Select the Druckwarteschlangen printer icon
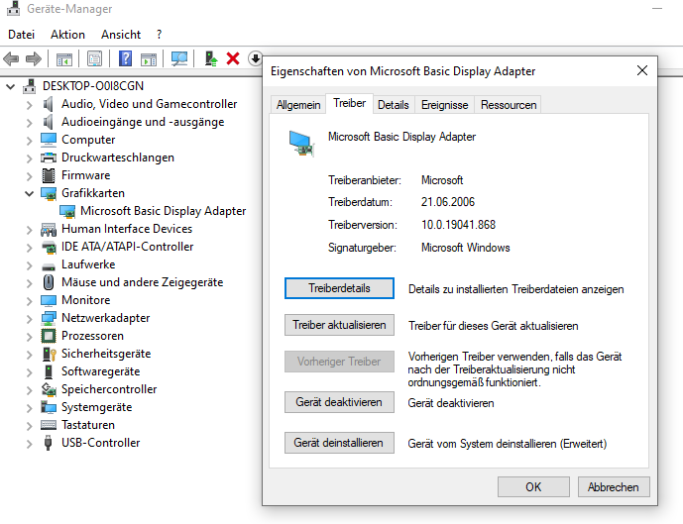This screenshot has height=524, width=683. pyautogui.click(x=49, y=157)
